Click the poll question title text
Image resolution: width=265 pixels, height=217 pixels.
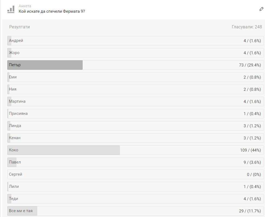point(52,11)
